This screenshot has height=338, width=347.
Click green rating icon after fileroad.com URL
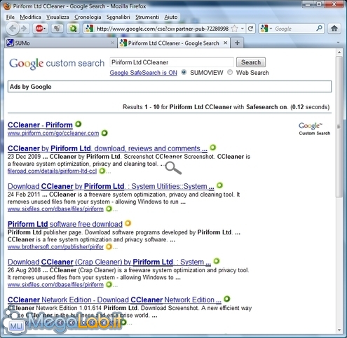102,171
